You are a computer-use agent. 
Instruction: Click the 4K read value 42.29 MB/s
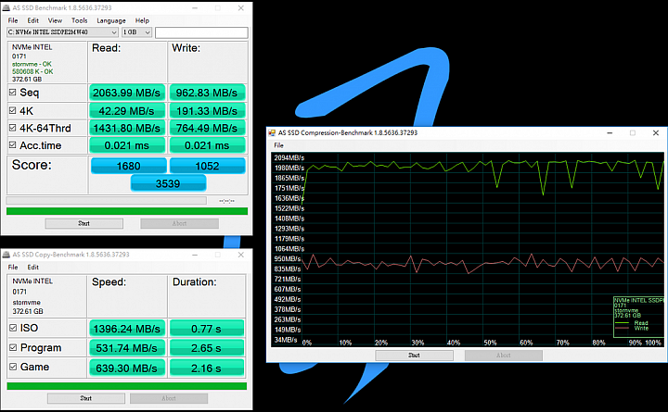(127, 111)
